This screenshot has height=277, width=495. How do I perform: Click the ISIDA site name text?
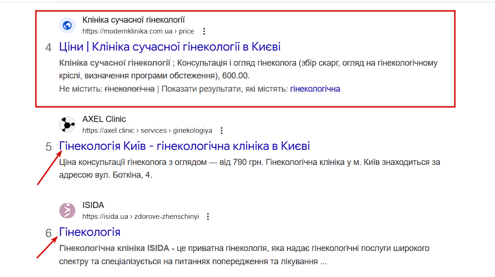coord(93,205)
